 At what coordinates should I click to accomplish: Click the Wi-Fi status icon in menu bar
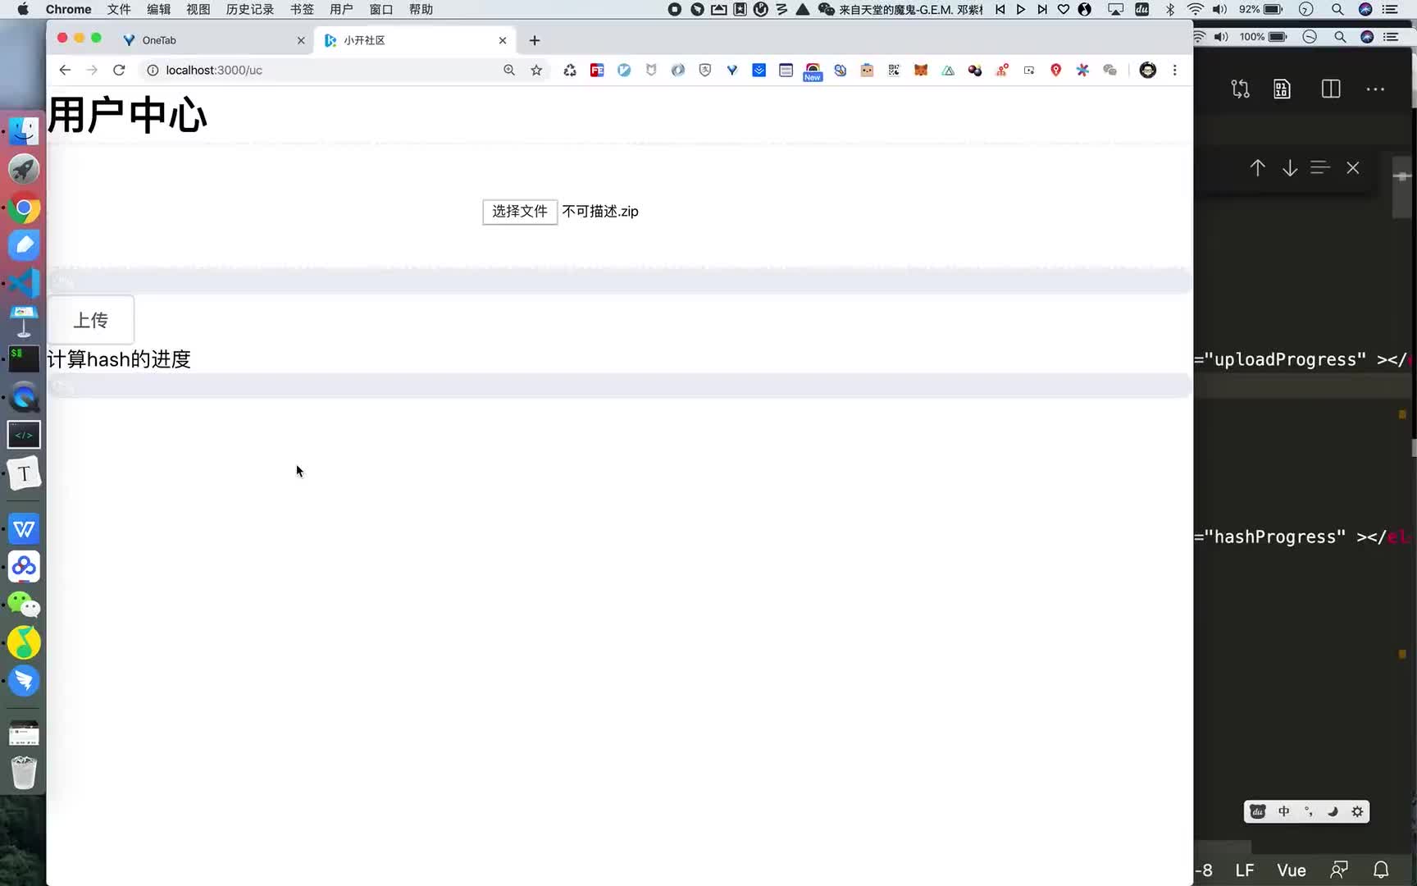[1196, 9]
